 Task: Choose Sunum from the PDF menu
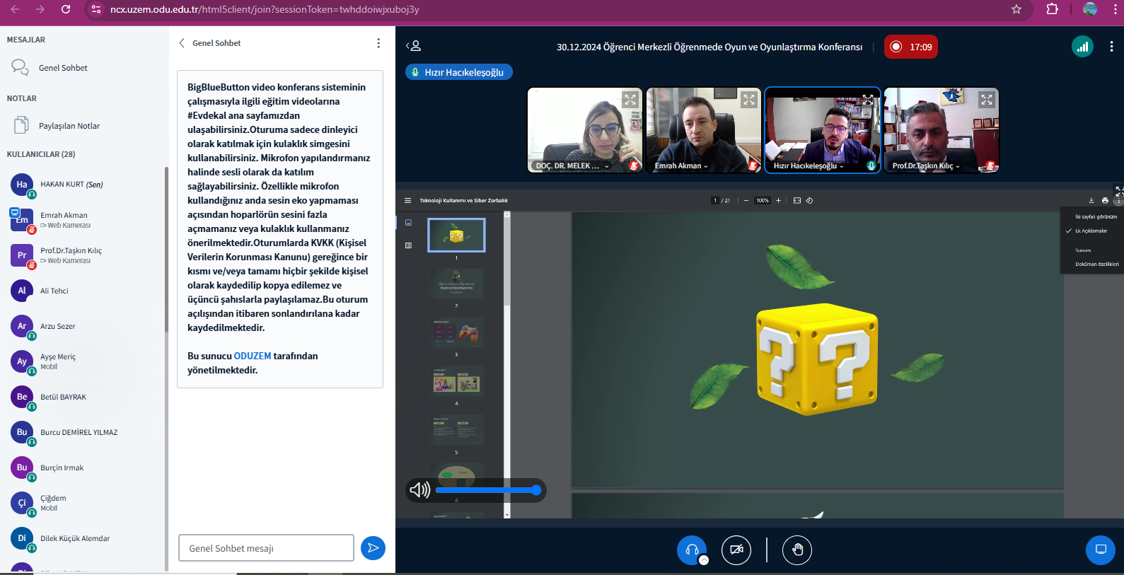click(1094, 250)
